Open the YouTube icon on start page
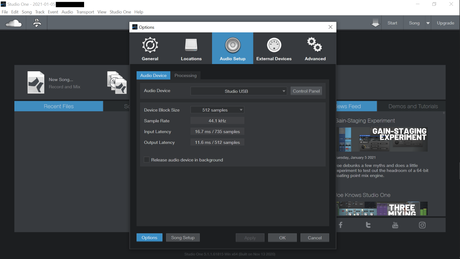Image resolution: width=460 pixels, height=259 pixels. coord(395,225)
